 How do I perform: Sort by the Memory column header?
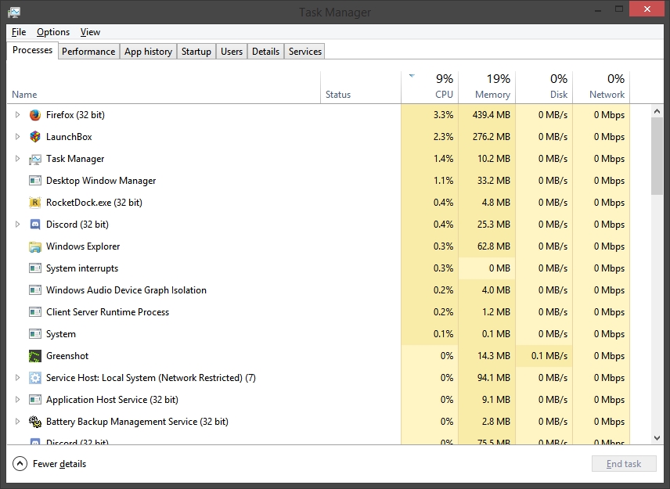point(487,88)
